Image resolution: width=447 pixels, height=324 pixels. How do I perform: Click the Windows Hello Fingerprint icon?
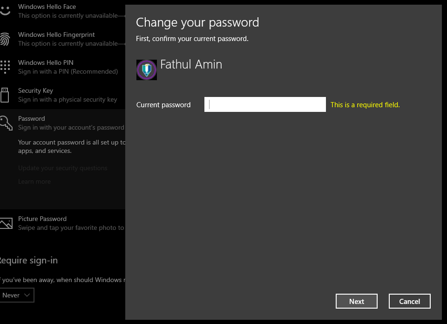(5, 39)
